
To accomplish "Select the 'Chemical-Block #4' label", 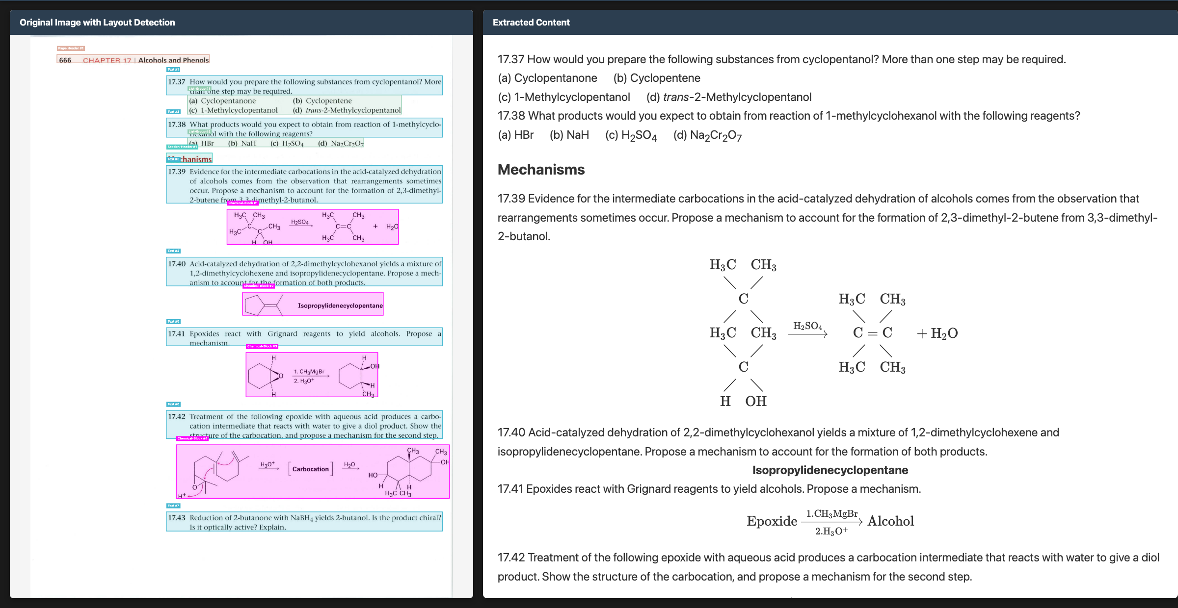I will (x=192, y=439).
